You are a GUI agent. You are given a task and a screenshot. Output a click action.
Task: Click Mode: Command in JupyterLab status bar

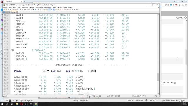pyautogui.click(x=135, y=100)
